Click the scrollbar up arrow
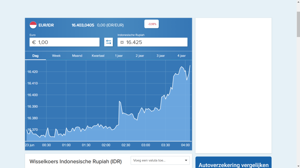The image size is (300, 168). coord(298,2)
